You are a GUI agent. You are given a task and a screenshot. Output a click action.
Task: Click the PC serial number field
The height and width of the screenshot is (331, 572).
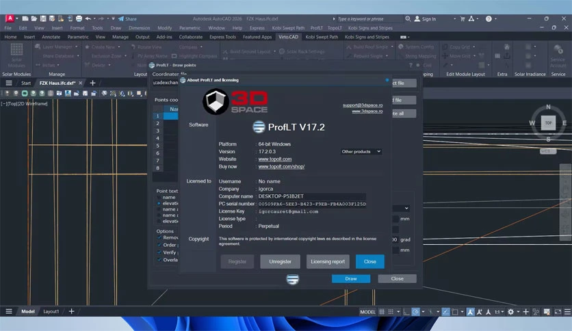(x=311, y=204)
